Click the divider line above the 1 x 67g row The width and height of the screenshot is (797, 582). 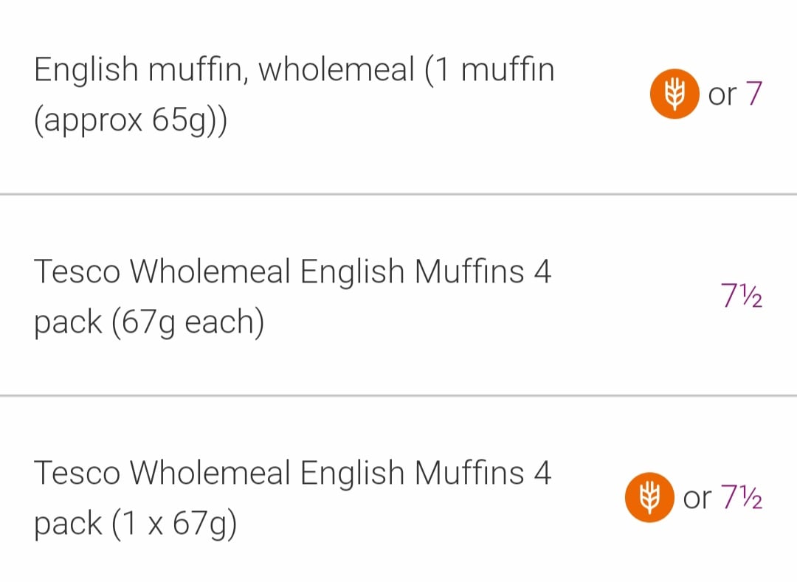coord(398,396)
